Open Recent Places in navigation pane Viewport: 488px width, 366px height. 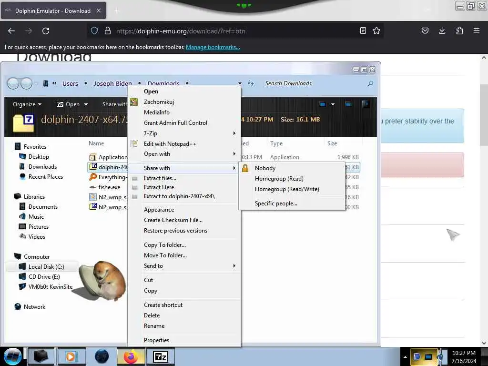(45, 176)
